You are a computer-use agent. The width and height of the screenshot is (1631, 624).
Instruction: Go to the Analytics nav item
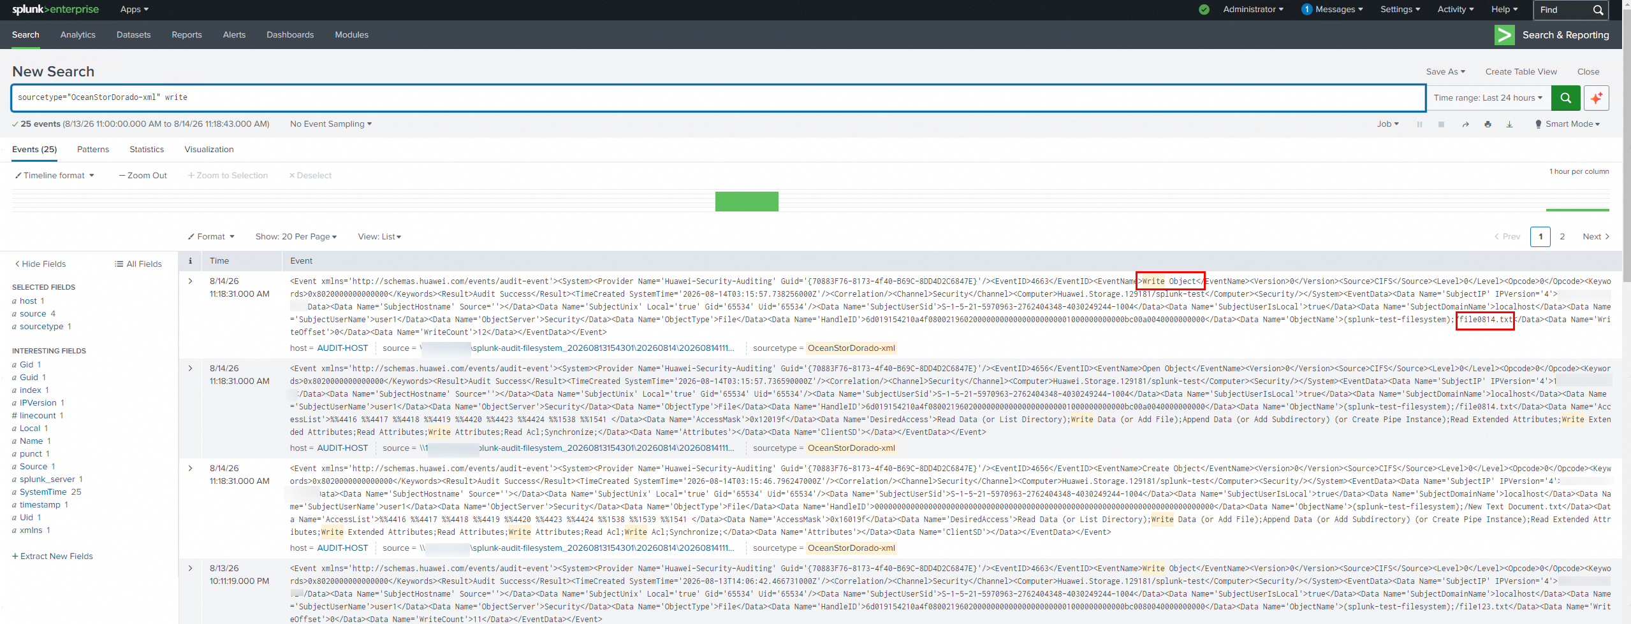click(78, 35)
